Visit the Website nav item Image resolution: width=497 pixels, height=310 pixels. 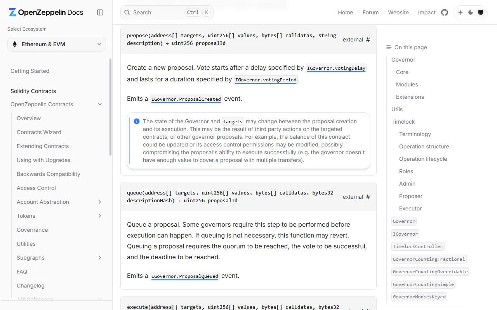point(398,12)
